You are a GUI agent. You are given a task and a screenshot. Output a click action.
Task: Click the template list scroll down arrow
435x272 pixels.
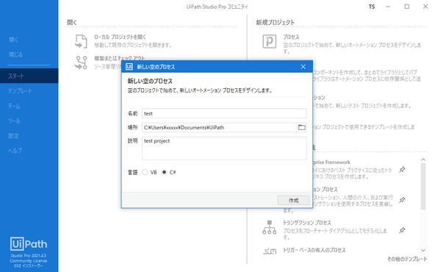coord(423,250)
